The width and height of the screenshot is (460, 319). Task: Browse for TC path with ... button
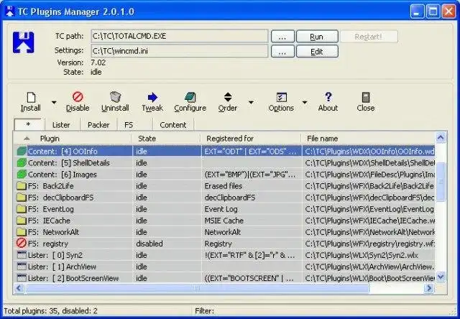pyautogui.click(x=282, y=37)
